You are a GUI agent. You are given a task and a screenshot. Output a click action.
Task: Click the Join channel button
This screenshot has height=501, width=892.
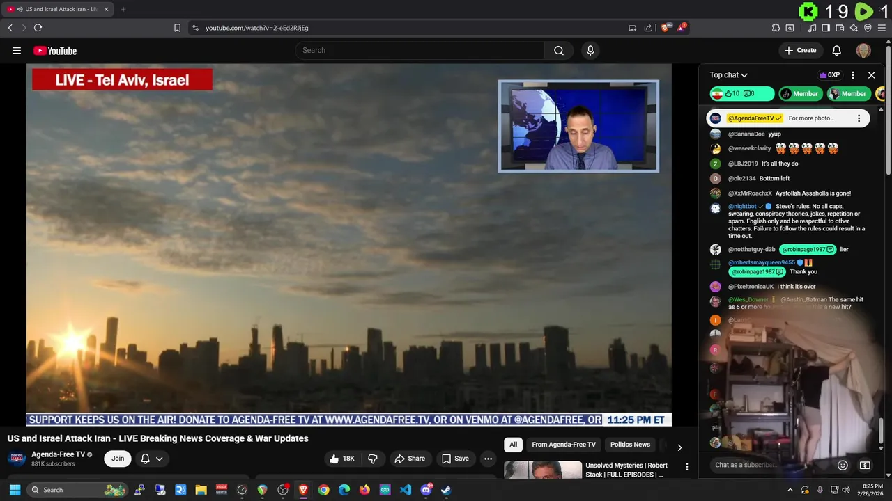[118, 459]
